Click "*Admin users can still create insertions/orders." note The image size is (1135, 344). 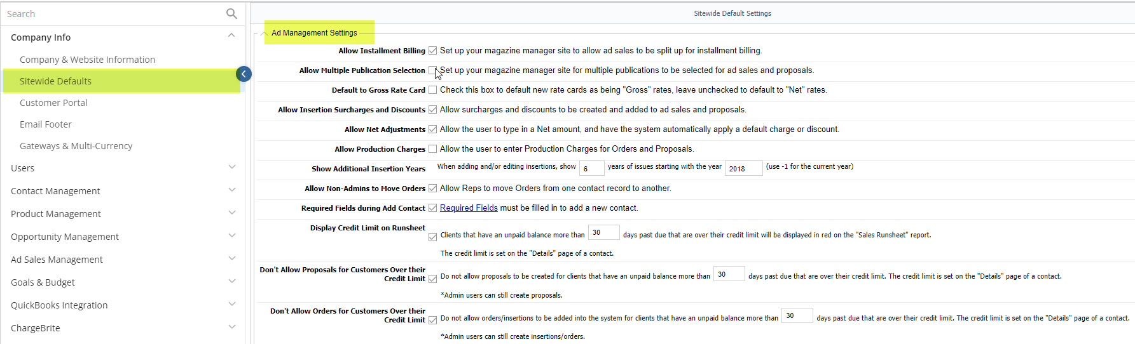(512, 336)
